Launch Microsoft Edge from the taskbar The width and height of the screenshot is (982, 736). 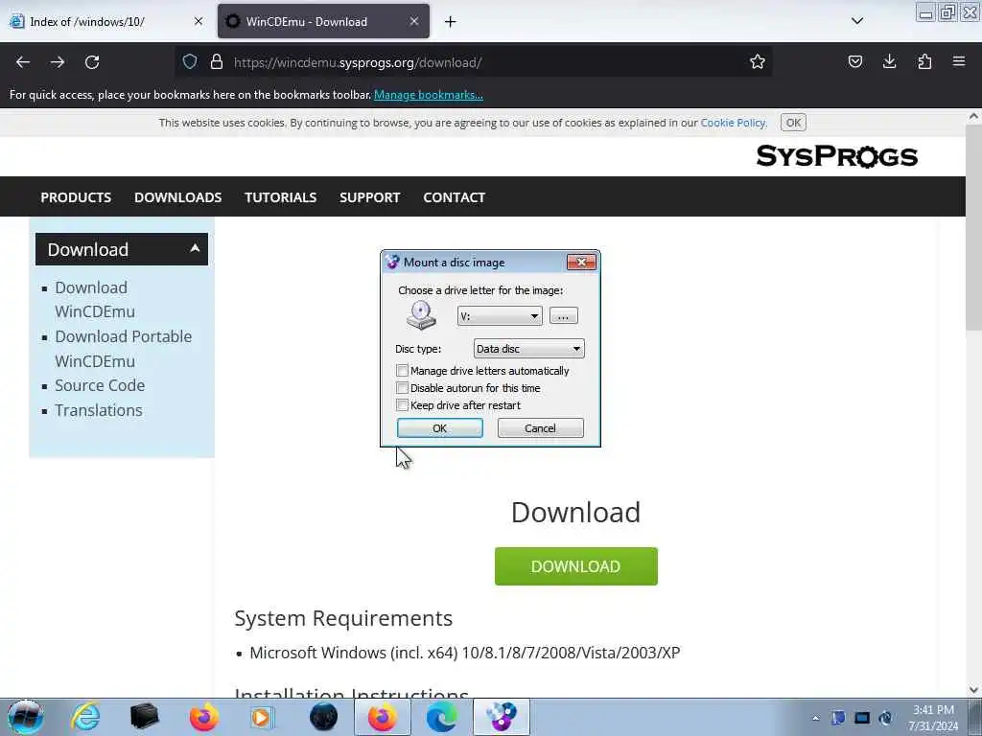coord(441,717)
